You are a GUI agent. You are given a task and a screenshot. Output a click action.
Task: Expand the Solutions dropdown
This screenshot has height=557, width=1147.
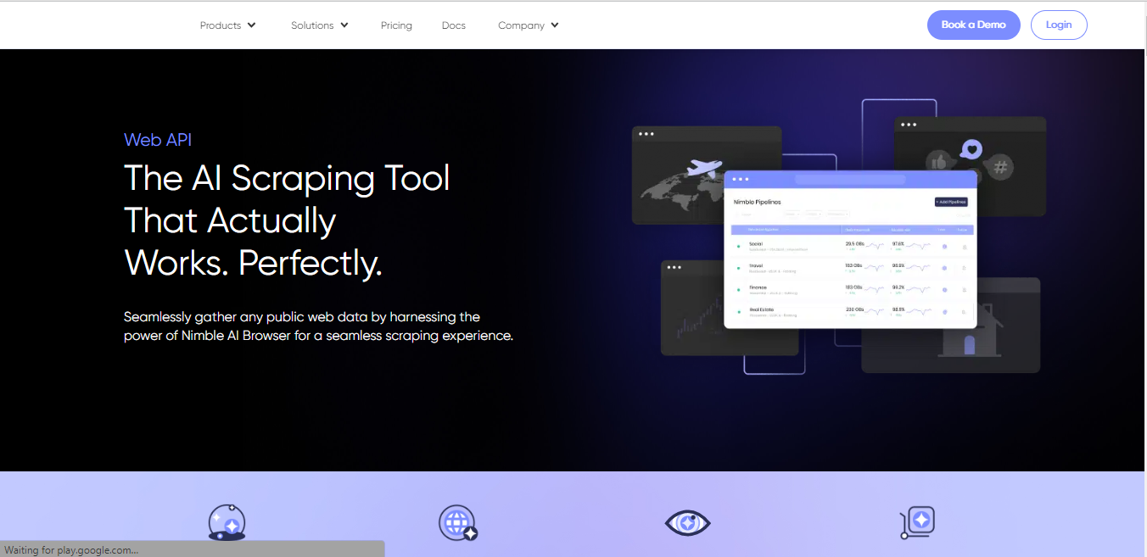(x=319, y=25)
